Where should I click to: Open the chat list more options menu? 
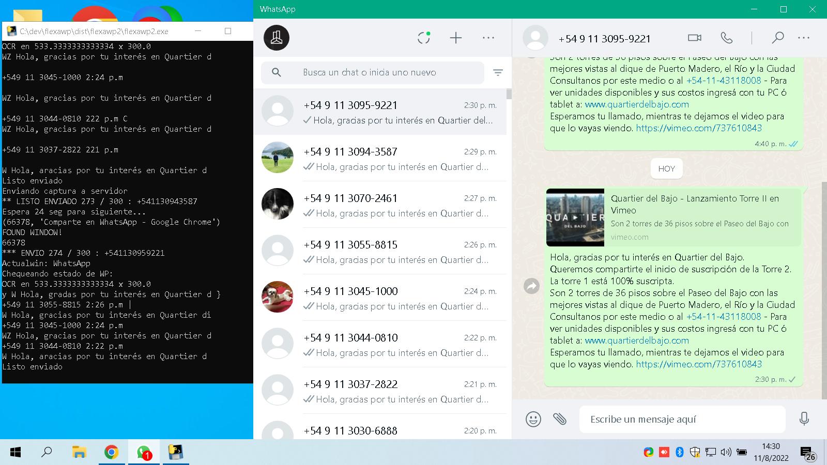point(488,38)
